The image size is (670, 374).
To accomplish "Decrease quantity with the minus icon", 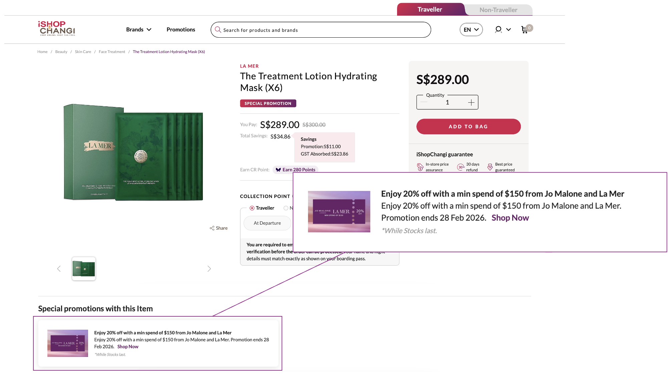I will point(424,103).
